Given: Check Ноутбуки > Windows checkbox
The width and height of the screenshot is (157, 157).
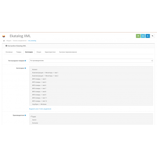Looking at the screenshot, I should (31, 104).
